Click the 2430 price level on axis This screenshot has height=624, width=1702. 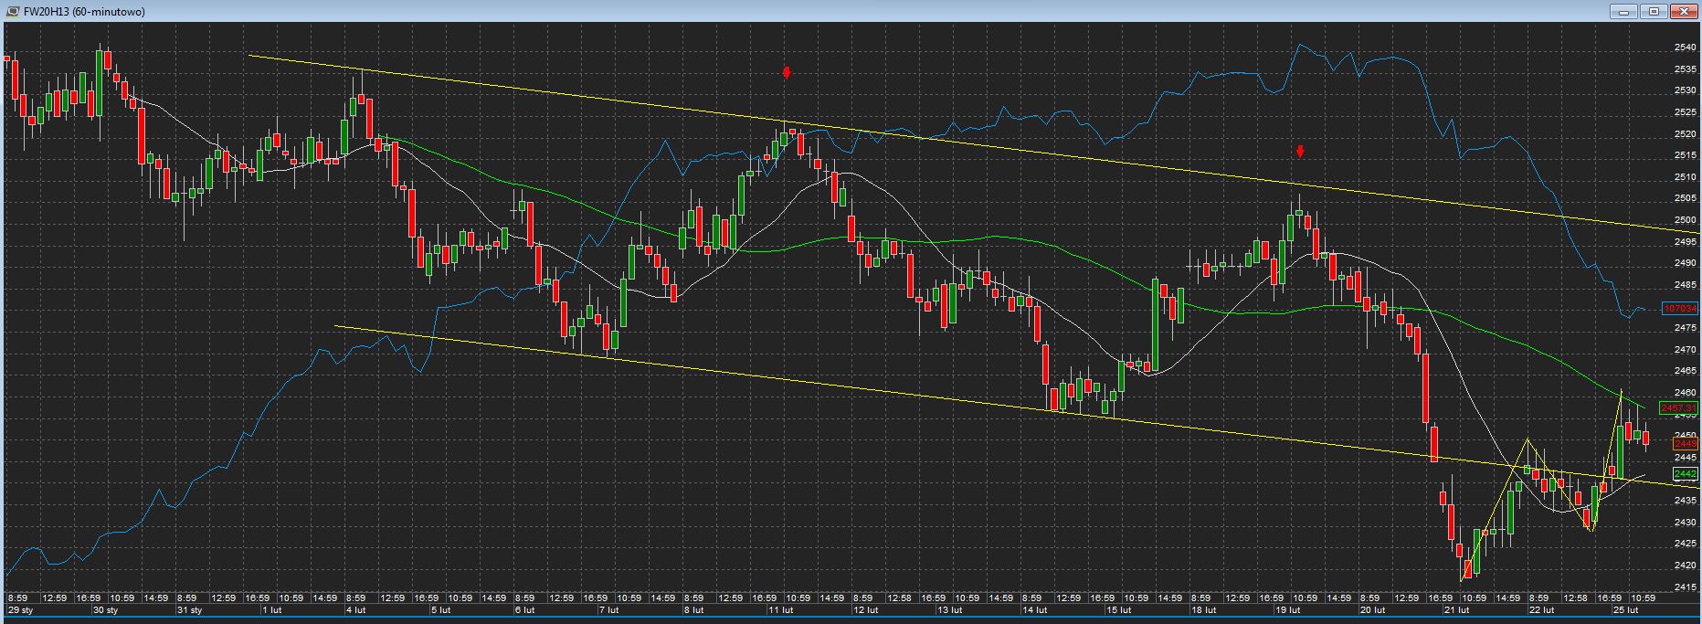[1686, 523]
